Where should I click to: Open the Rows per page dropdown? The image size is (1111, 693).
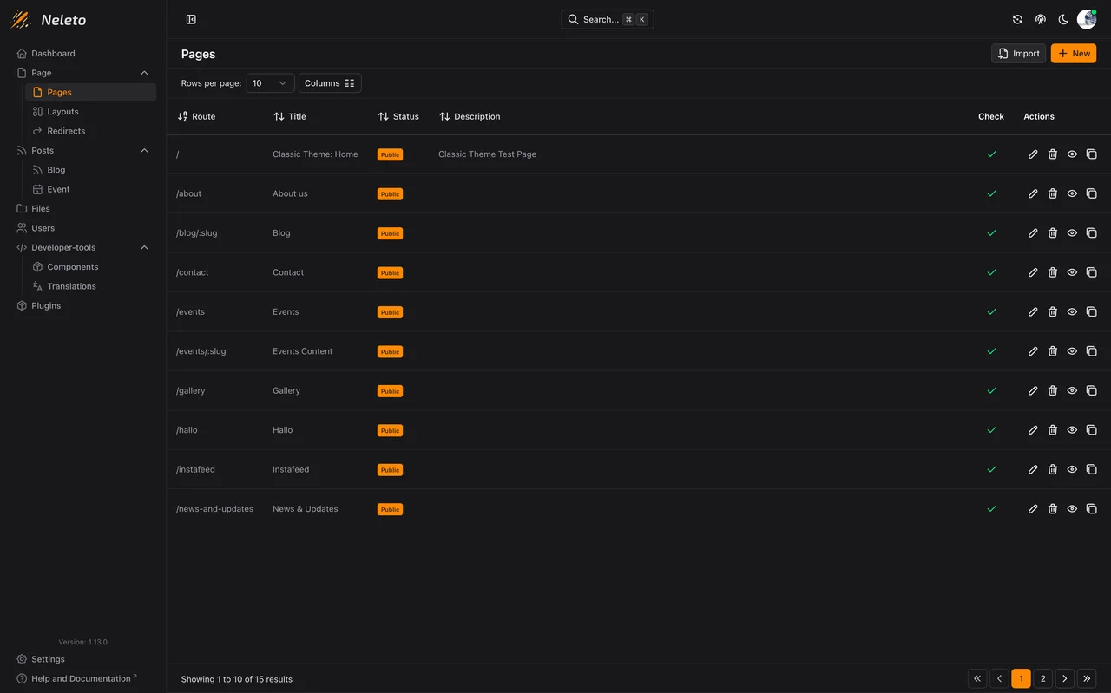(270, 83)
